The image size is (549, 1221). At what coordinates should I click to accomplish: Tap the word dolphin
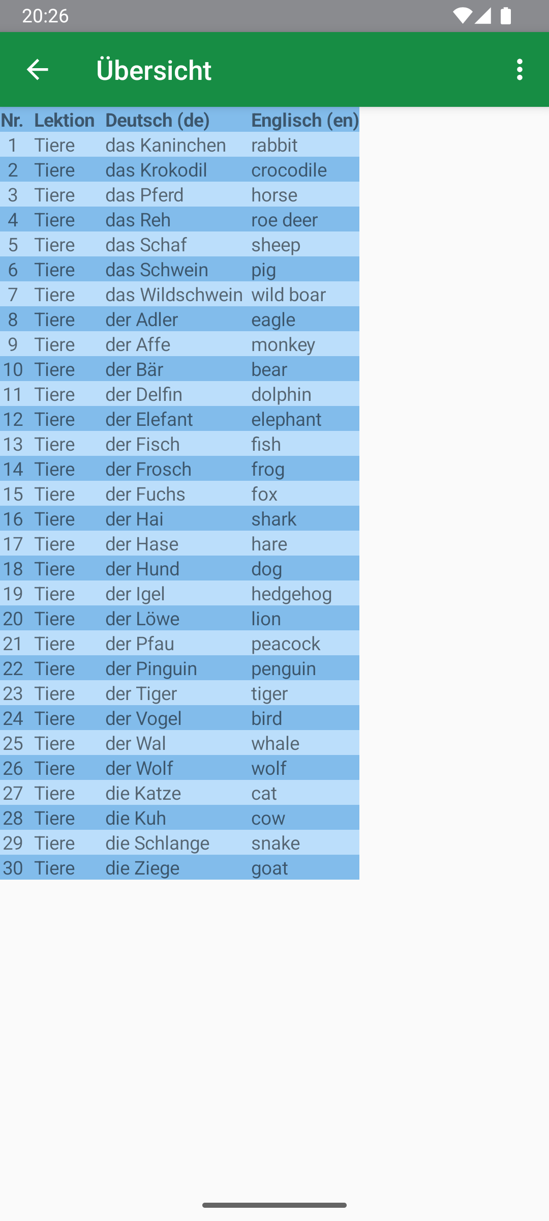pyautogui.click(x=281, y=394)
